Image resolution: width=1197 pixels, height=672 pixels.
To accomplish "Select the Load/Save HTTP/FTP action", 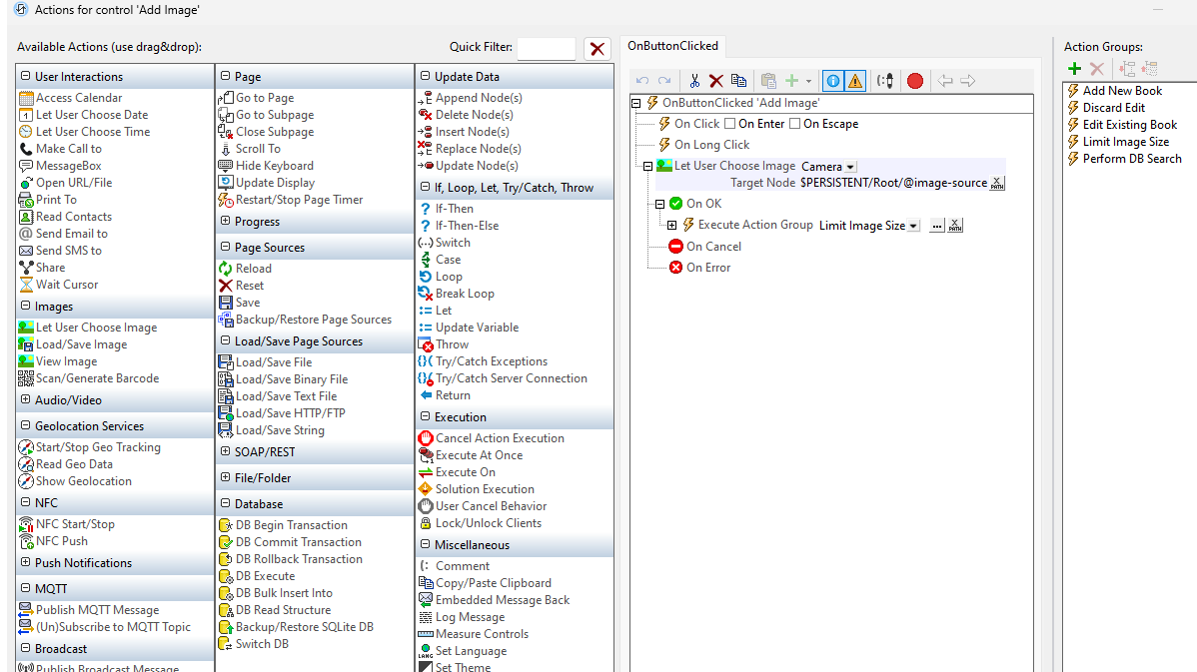I will pos(290,412).
